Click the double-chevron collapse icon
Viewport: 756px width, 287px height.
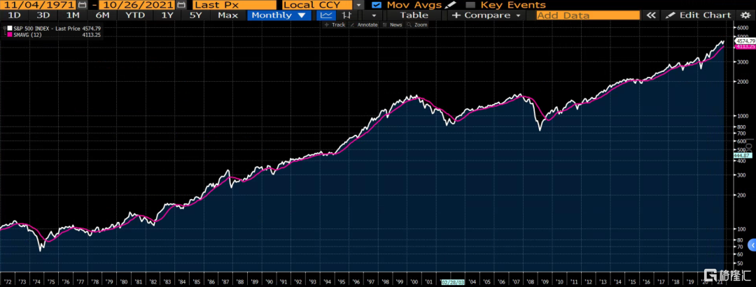[651, 15]
